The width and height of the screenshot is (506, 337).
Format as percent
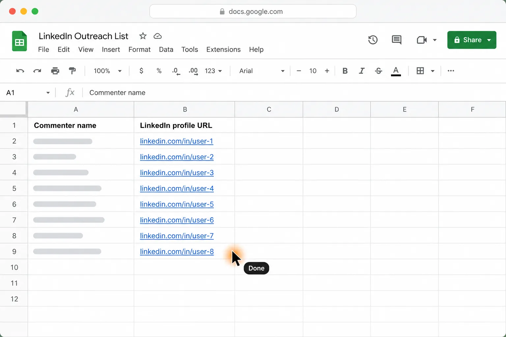coord(159,71)
